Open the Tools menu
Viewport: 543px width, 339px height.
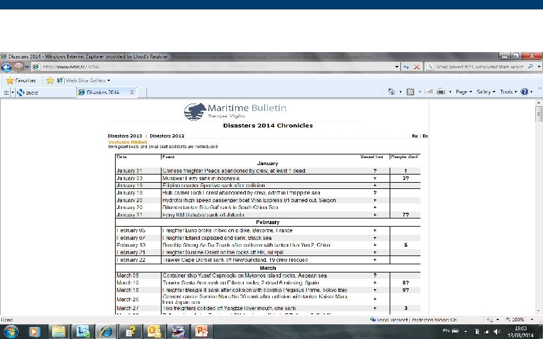(508, 92)
